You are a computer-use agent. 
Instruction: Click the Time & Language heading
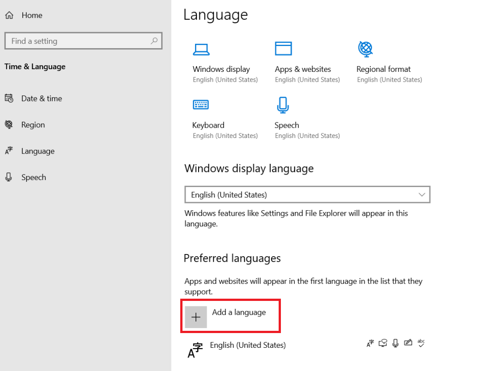35,67
